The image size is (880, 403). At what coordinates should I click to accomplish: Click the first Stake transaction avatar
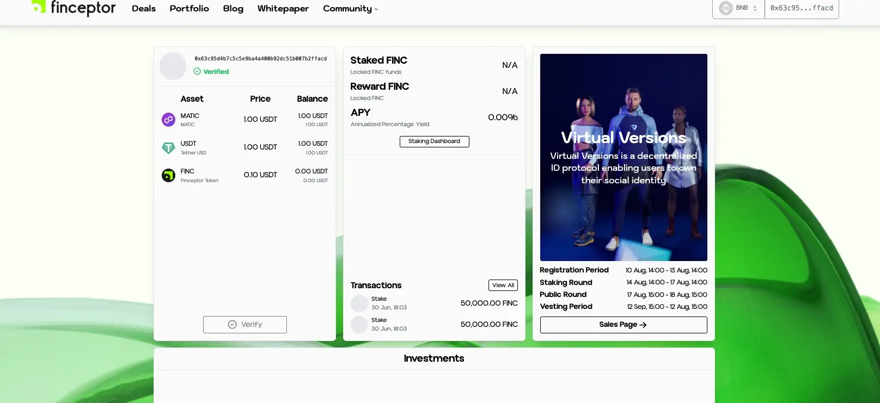tap(359, 303)
